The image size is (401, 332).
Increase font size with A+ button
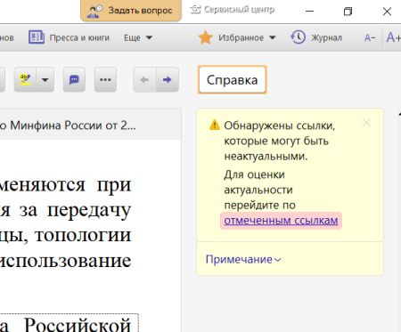393,37
